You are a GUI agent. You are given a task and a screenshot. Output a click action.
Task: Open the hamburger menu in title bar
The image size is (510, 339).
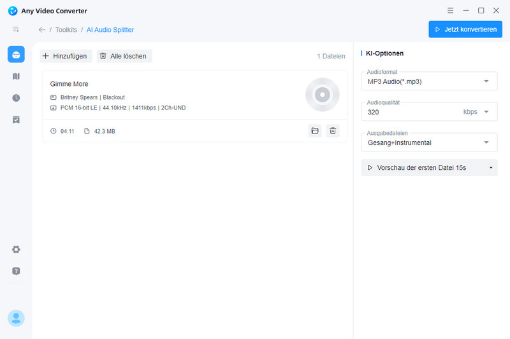coord(450,11)
